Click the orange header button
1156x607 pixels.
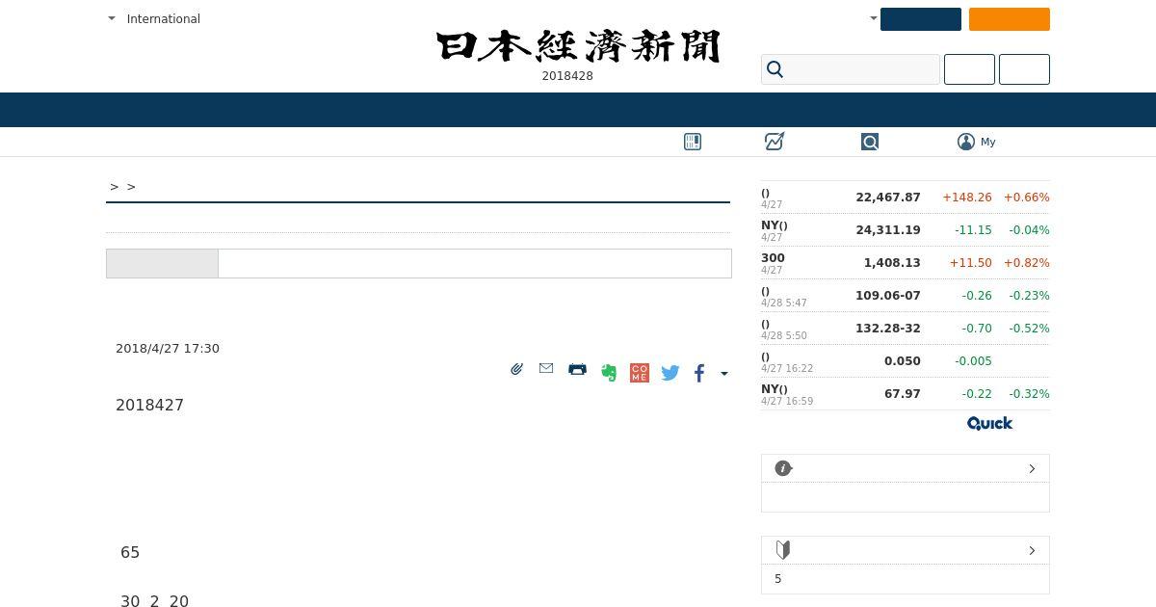[1010, 19]
